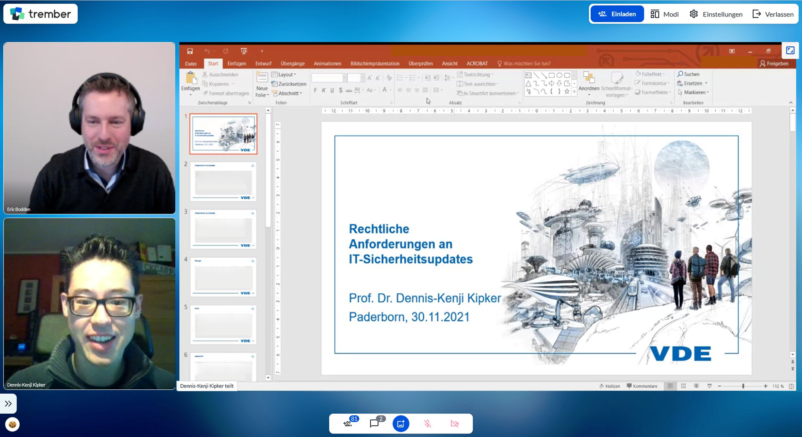Toggle italic K formatting button
This screenshot has width=802, height=437.
coord(324,90)
